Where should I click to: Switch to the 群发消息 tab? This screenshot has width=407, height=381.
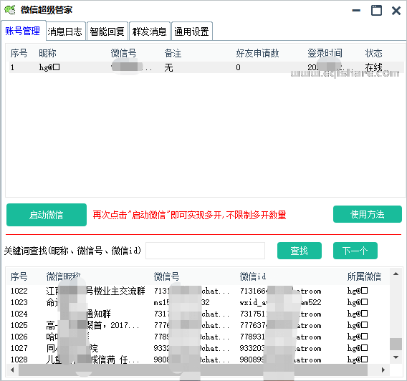(x=149, y=32)
